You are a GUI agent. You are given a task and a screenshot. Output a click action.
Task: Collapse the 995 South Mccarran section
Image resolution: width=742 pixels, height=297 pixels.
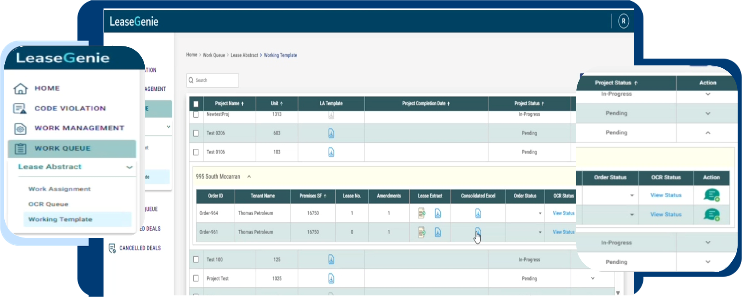coord(249,177)
